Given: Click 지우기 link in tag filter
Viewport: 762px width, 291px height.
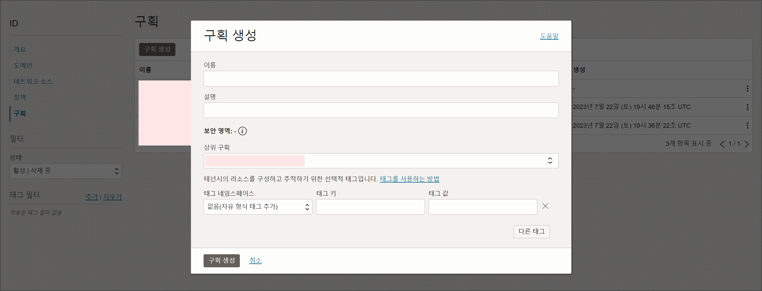Looking at the screenshot, I should click(112, 197).
